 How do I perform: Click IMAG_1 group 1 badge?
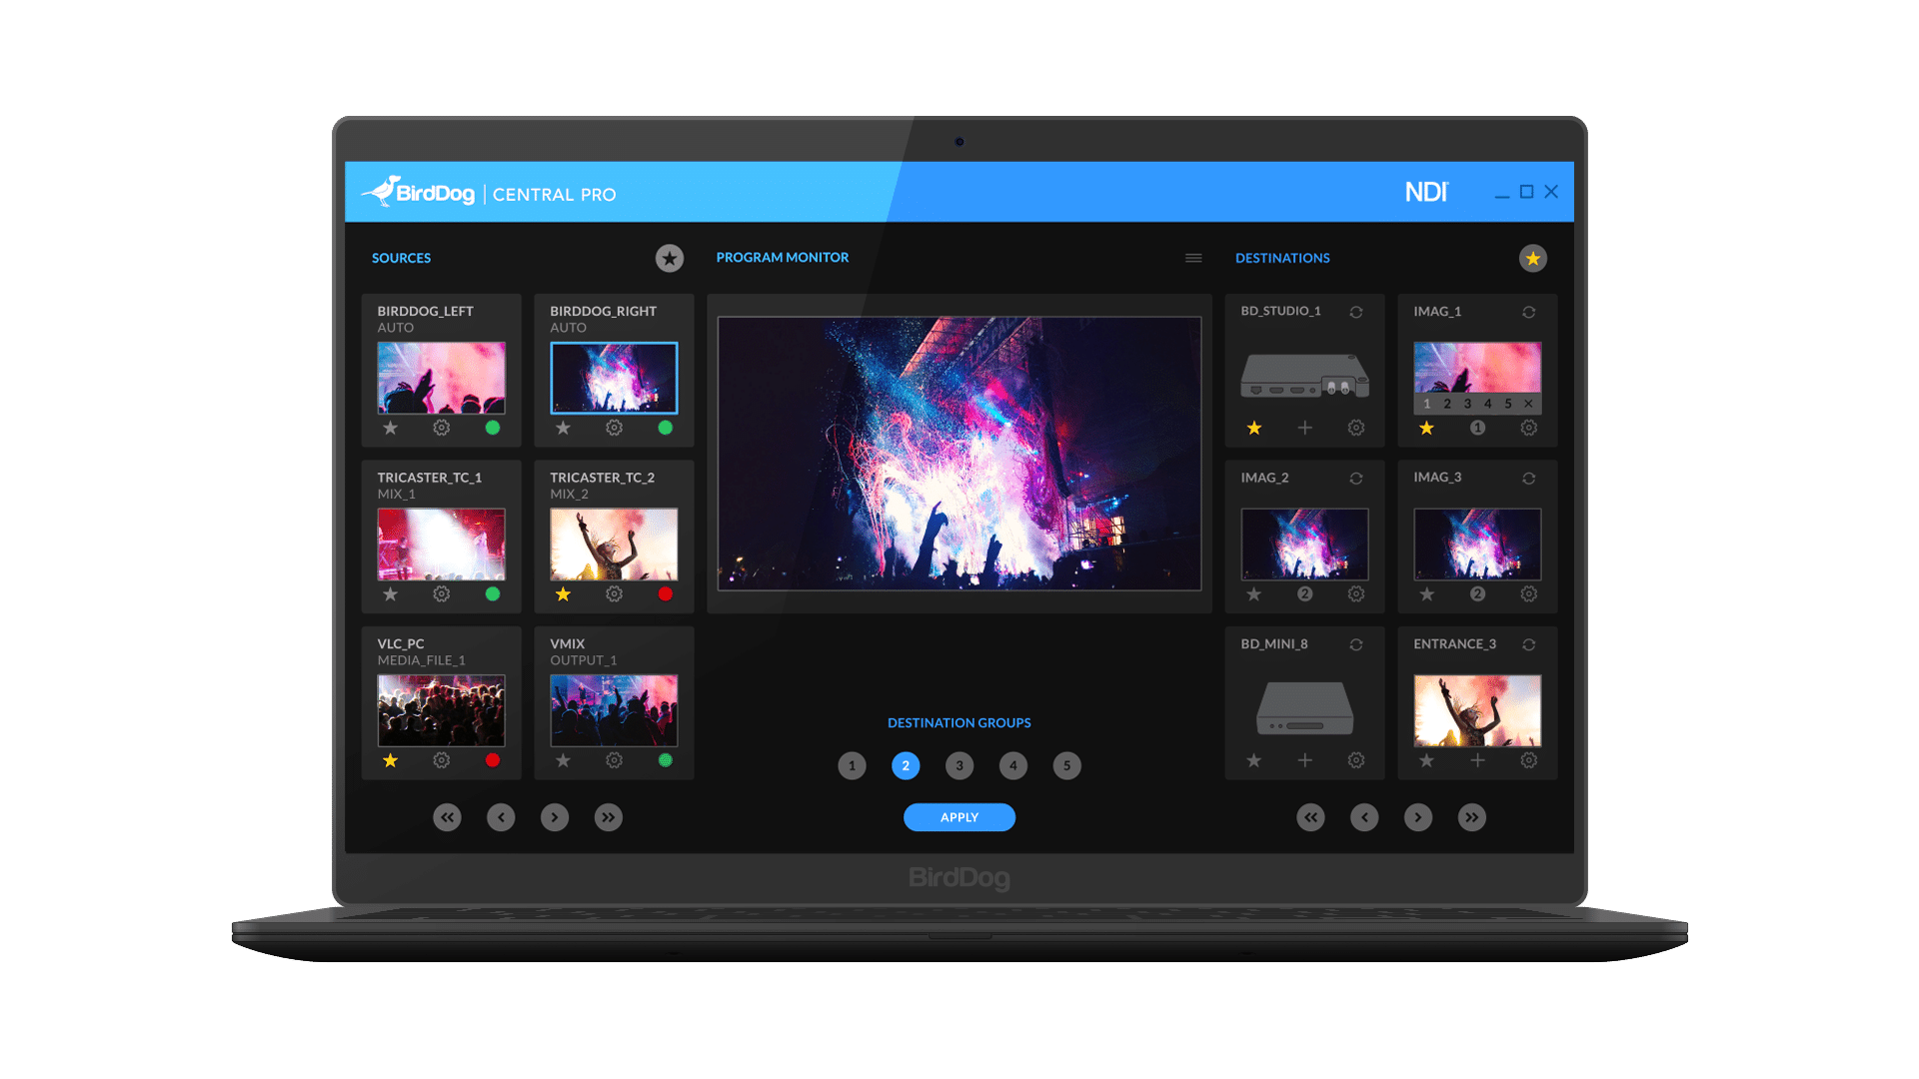(1478, 428)
